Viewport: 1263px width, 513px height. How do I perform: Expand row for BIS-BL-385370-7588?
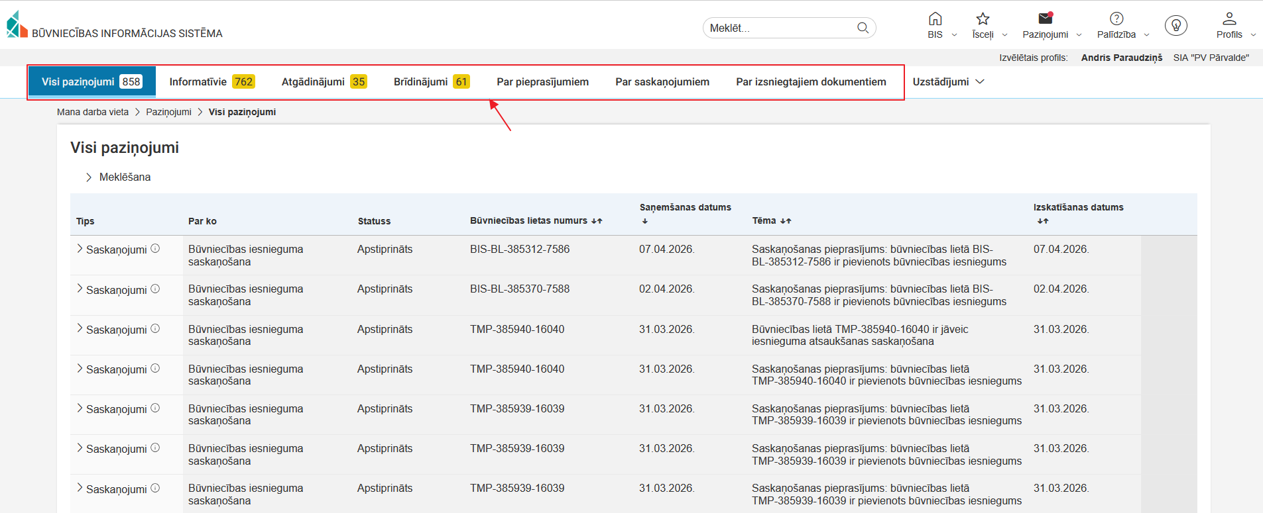[80, 289]
